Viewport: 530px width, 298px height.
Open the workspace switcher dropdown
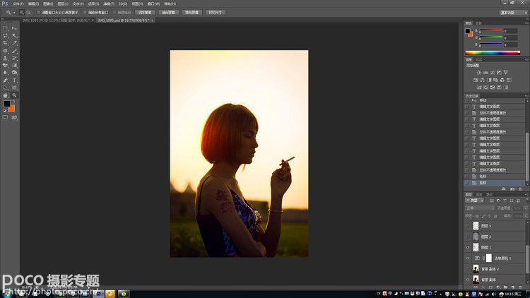(x=514, y=13)
